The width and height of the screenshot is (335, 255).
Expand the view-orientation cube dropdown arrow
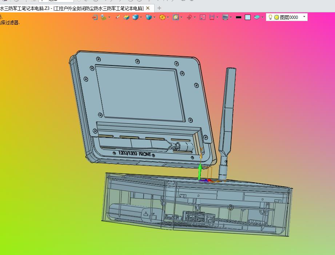pyautogui.click(x=154, y=17)
